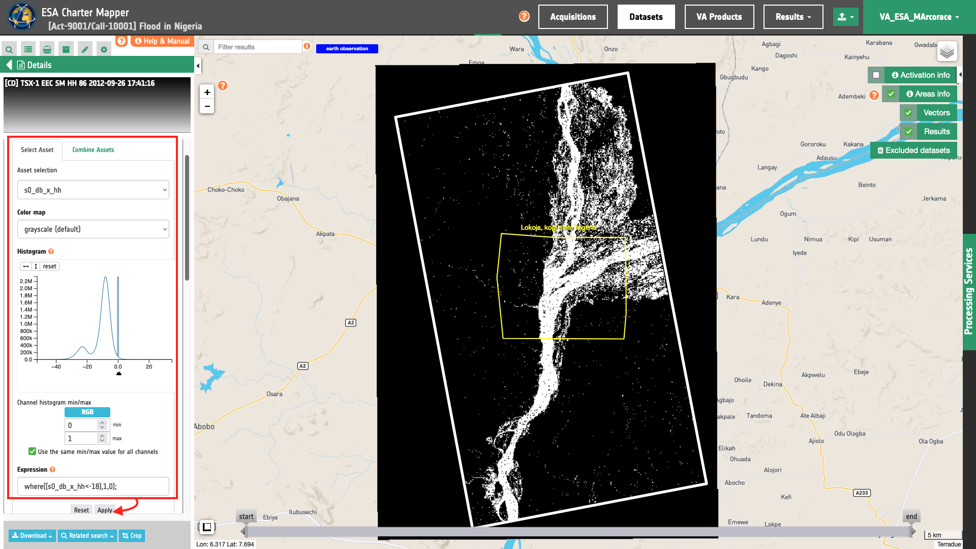Click the Filter results input field
Image resolution: width=976 pixels, height=549 pixels.
pyautogui.click(x=258, y=47)
